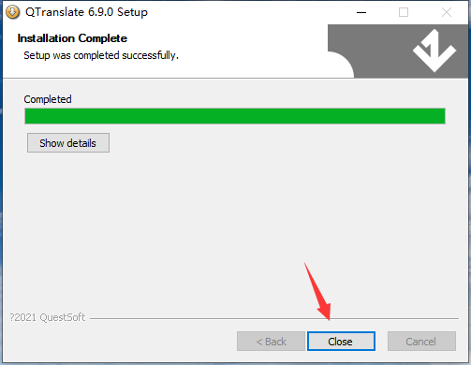Click the Completed status label
The width and height of the screenshot is (471, 365).
pyautogui.click(x=48, y=99)
